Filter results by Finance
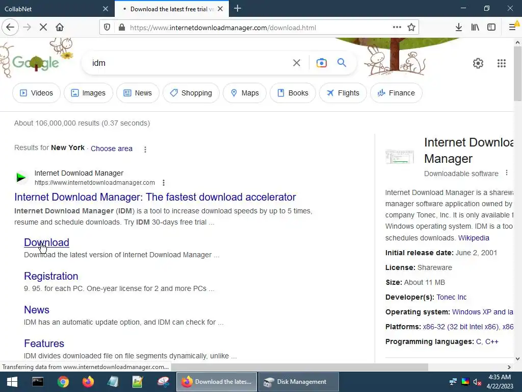The image size is (522, 392). click(x=396, y=93)
